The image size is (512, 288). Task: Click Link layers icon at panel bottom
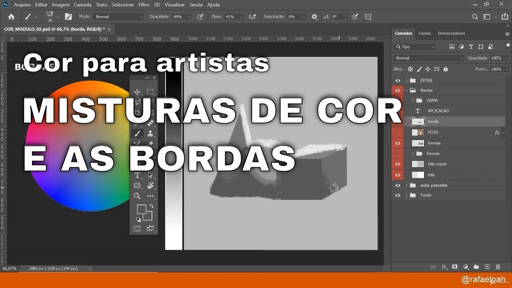433,266
